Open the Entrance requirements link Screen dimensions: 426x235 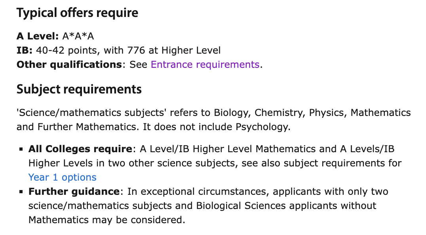point(205,65)
